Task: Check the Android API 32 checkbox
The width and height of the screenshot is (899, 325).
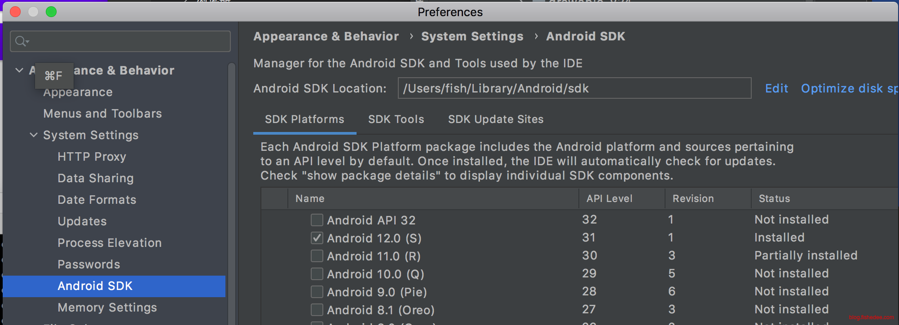Action: coord(317,220)
